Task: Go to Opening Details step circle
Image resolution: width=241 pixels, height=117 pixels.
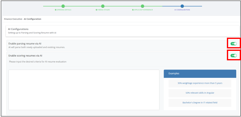Action: 63,6
